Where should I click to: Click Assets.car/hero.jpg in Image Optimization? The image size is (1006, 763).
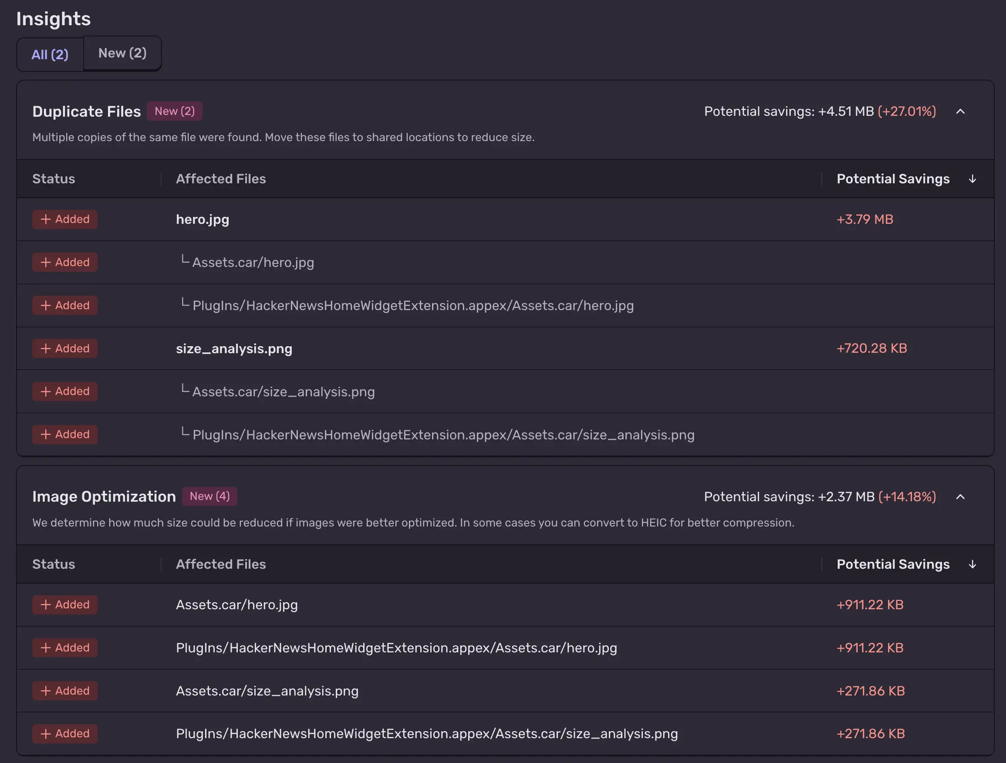(x=236, y=605)
